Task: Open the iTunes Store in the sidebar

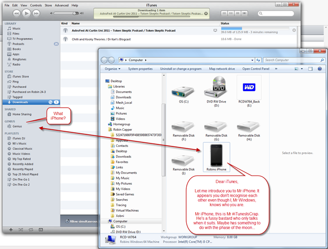Action: coord(21,76)
